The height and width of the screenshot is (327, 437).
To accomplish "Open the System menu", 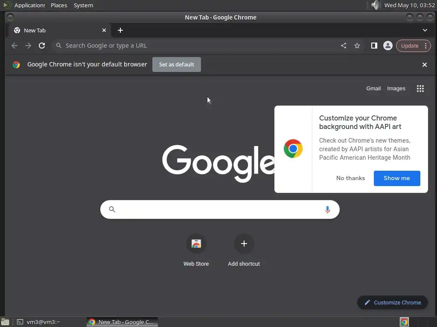I will click(83, 5).
